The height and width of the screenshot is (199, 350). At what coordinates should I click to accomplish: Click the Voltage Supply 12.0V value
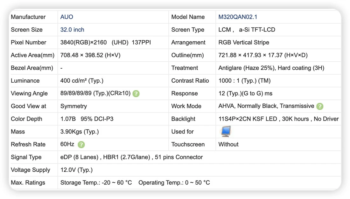click(76, 170)
